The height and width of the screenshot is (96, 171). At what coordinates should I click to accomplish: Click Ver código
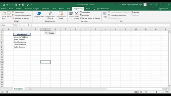pyautogui.click(x=84, y=15)
